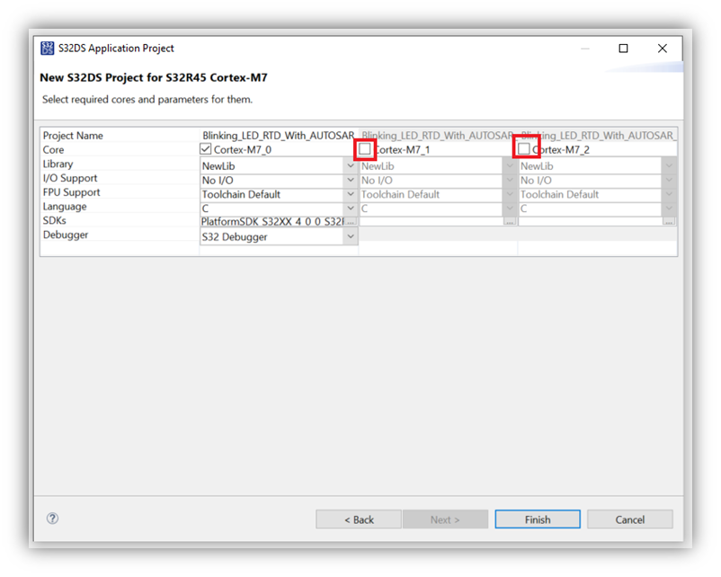
Task: Expand the FPU Support Toolchain Default dropdown
Action: pos(351,194)
